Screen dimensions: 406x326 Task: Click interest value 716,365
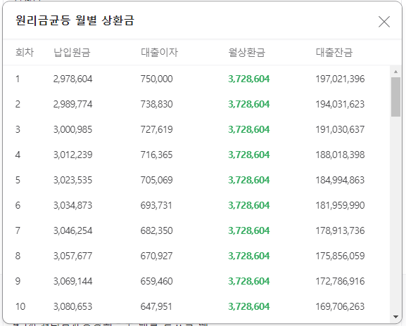point(157,155)
